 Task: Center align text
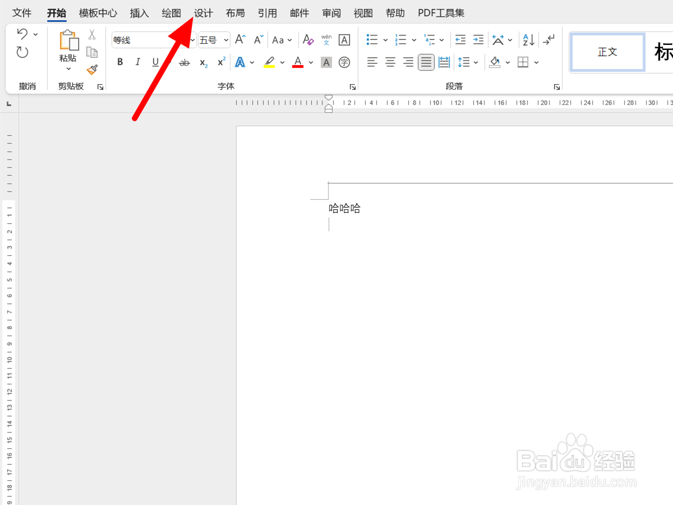[390, 62]
